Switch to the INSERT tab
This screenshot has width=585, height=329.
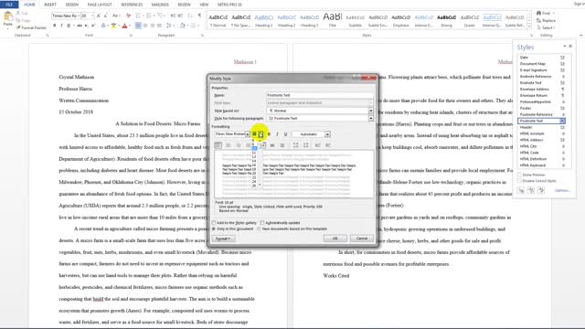coord(50,5)
